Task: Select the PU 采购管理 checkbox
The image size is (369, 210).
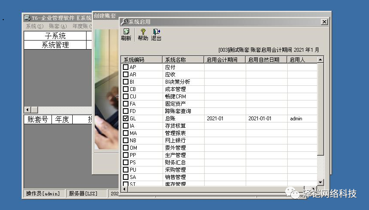Action: (x=125, y=170)
